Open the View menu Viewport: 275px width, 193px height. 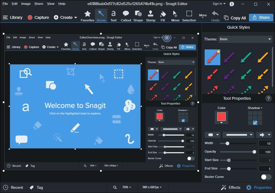coord(51,4)
